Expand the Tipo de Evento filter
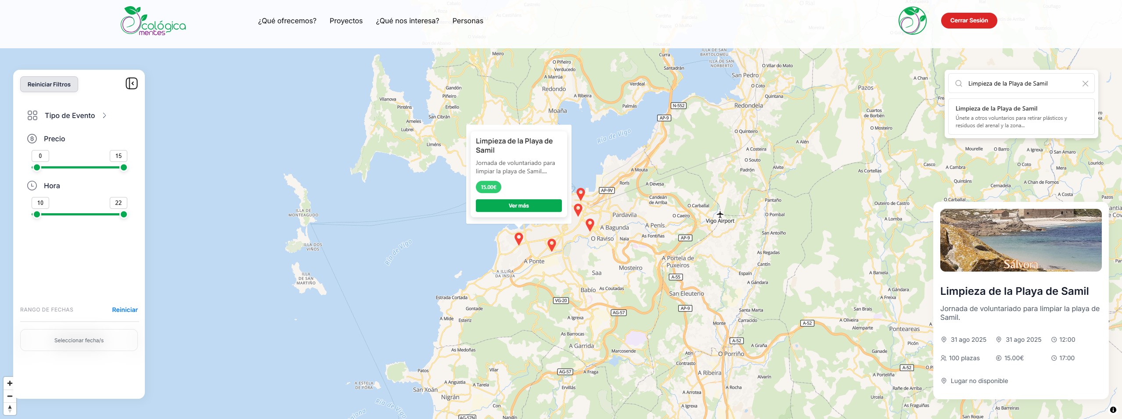The height and width of the screenshot is (419, 1122). [70, 115]
